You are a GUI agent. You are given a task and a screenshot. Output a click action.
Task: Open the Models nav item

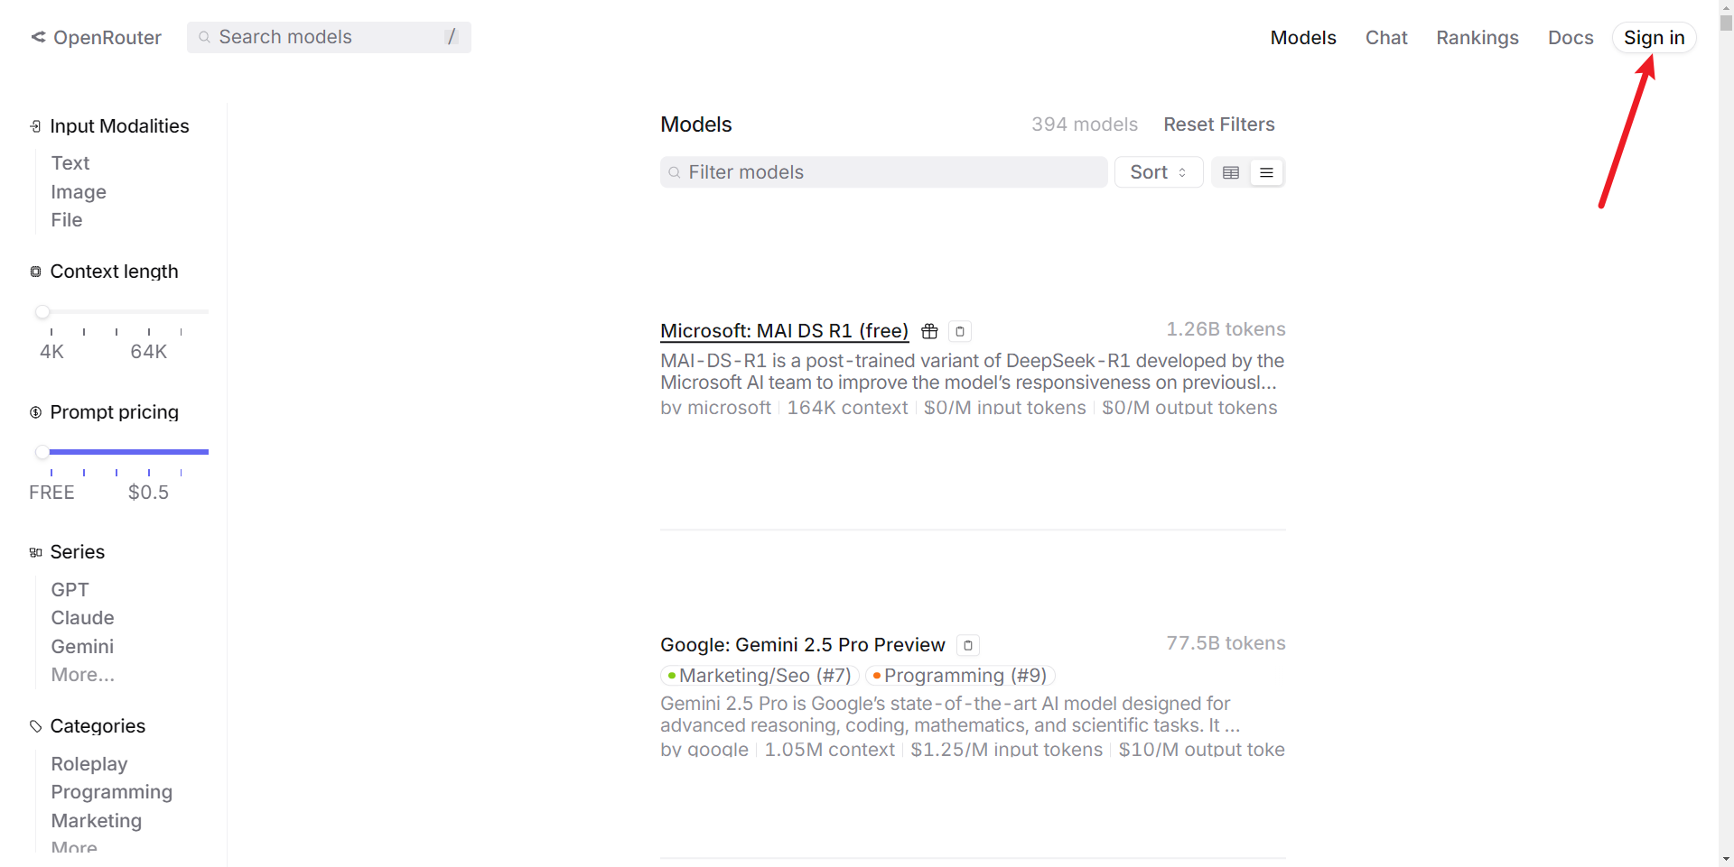[x=1303, y=38]
